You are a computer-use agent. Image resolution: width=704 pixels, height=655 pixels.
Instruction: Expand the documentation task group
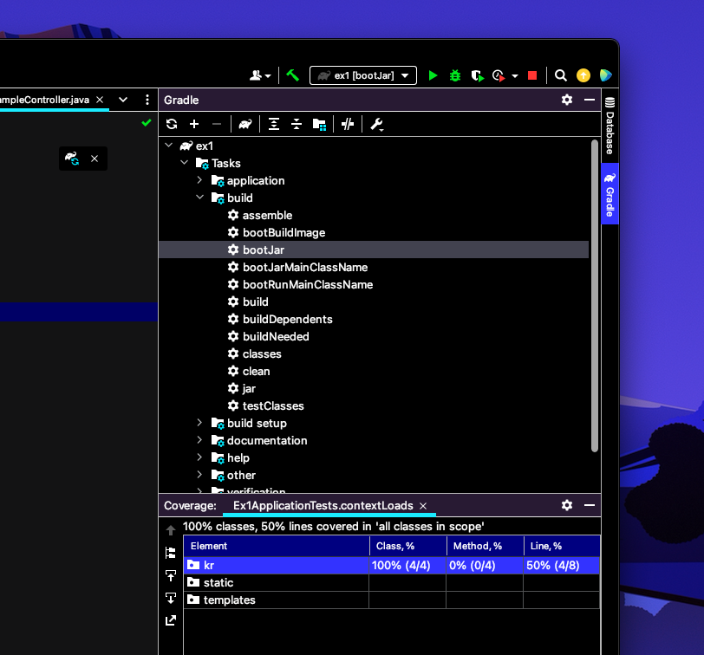point(199,440)
